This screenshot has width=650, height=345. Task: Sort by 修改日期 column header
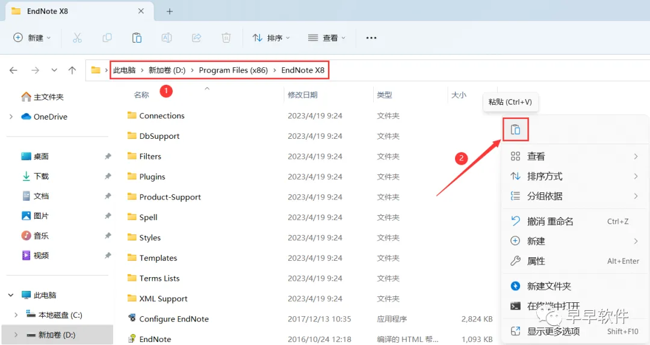pos(303,95)
